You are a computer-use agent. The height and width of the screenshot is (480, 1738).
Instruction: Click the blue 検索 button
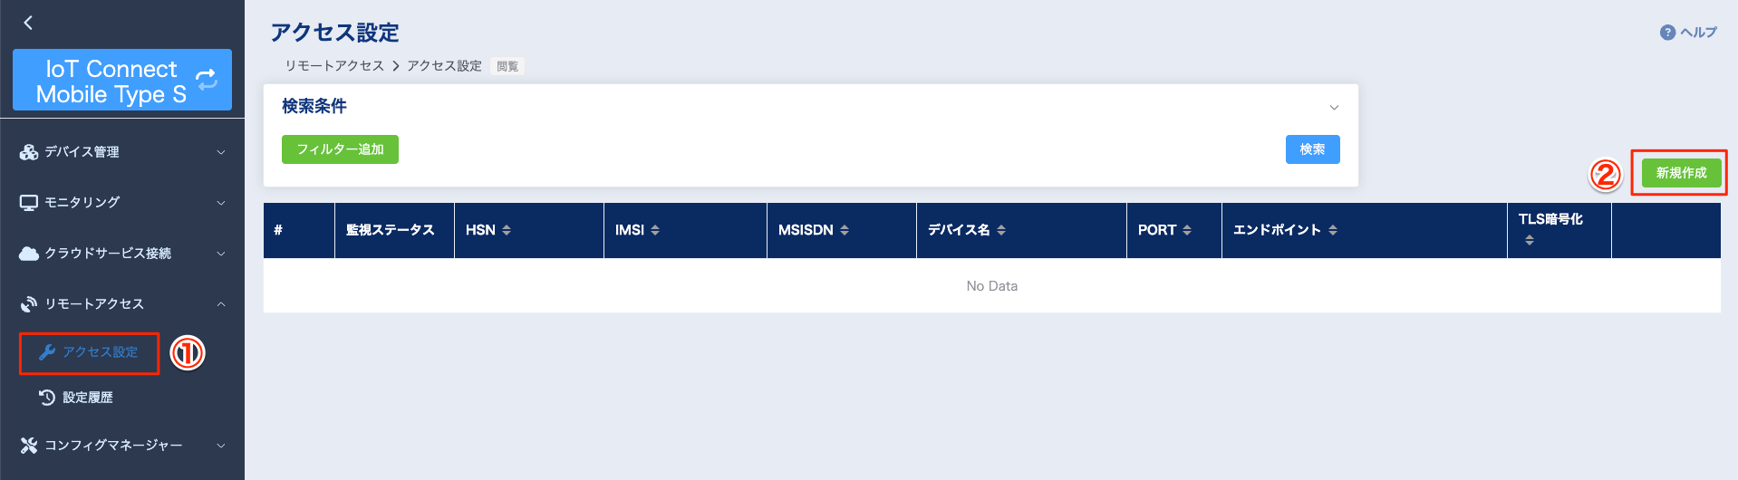coord(1312,149)
